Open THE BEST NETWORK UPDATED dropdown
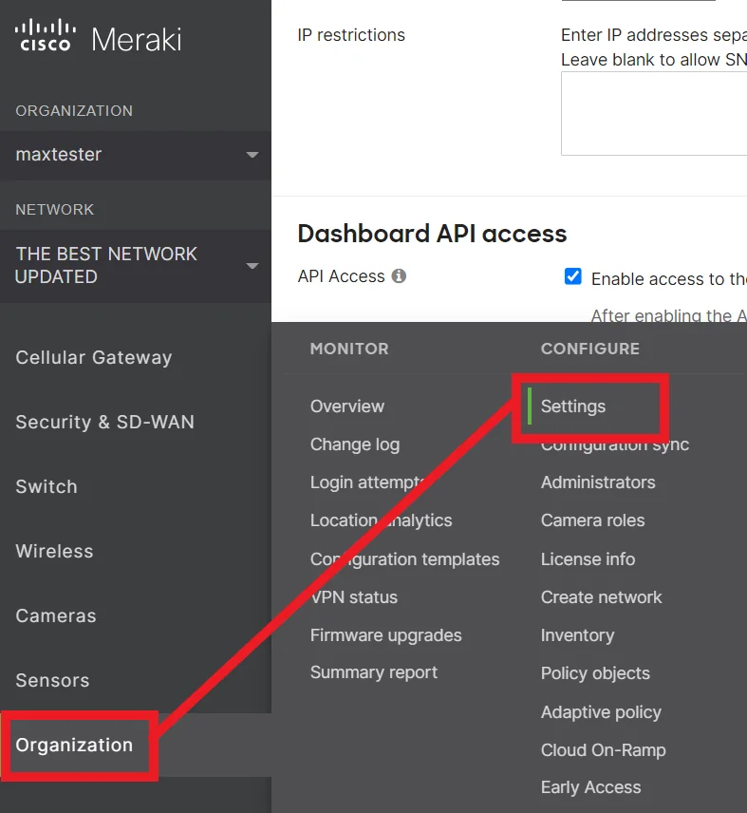747x813 pixels. point(135,266)
